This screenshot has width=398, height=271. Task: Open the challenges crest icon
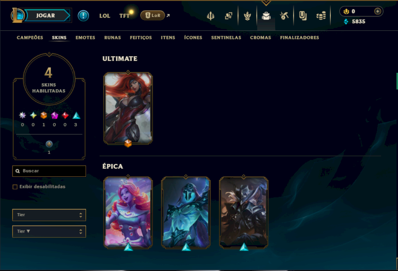tap(247, 16)
